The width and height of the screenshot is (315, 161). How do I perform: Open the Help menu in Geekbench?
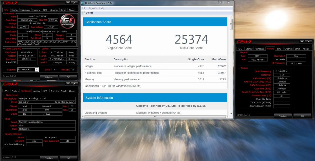(x=102, y=8)
